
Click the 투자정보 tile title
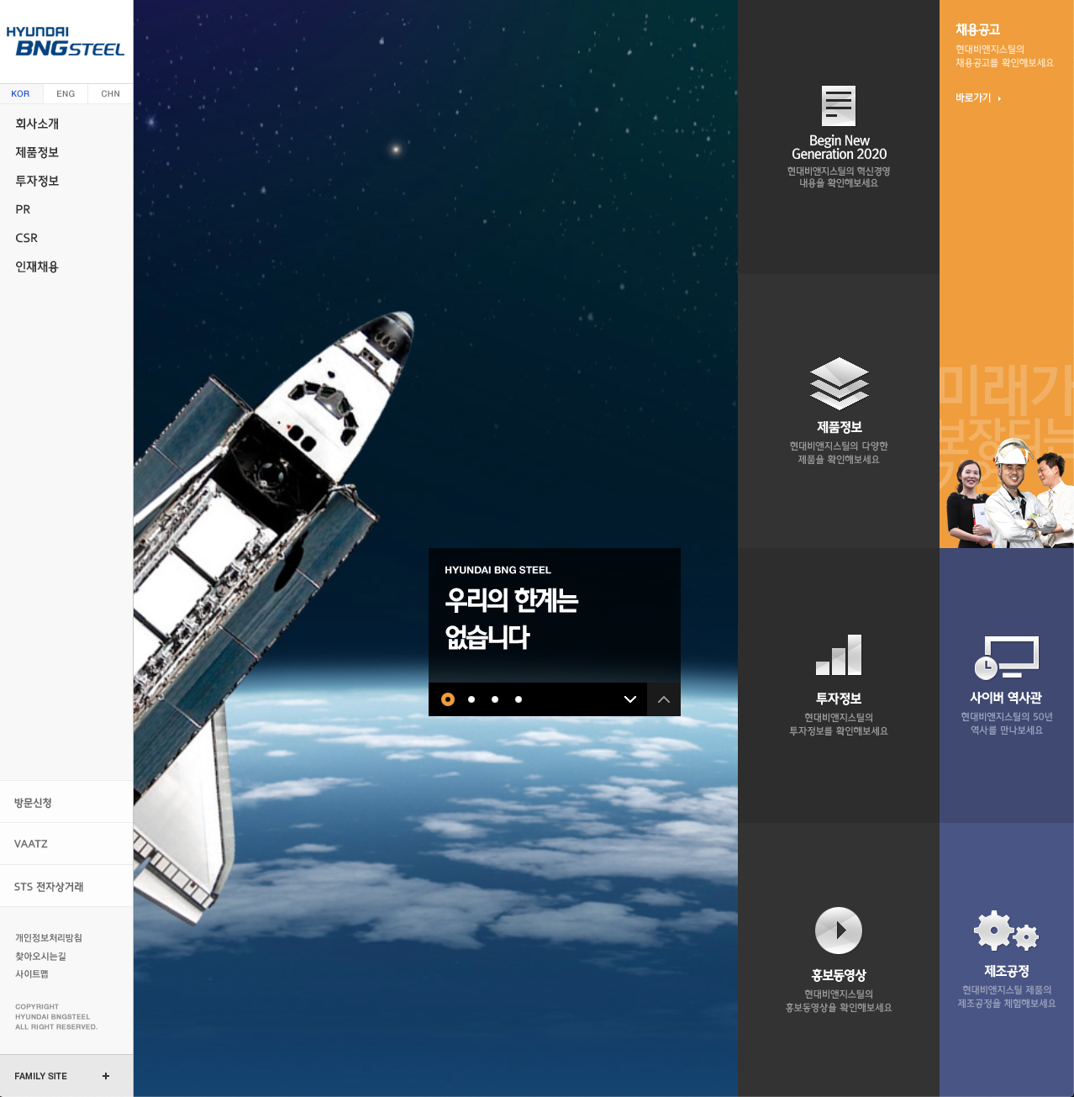coord(839,699)
